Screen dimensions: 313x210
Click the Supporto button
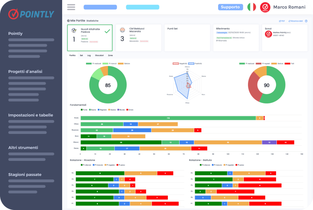point(230,7)
